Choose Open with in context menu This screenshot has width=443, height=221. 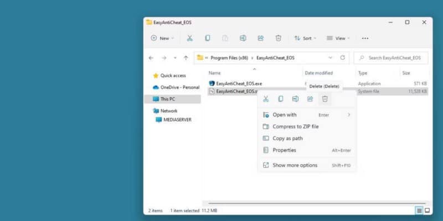tap(307, 115)
